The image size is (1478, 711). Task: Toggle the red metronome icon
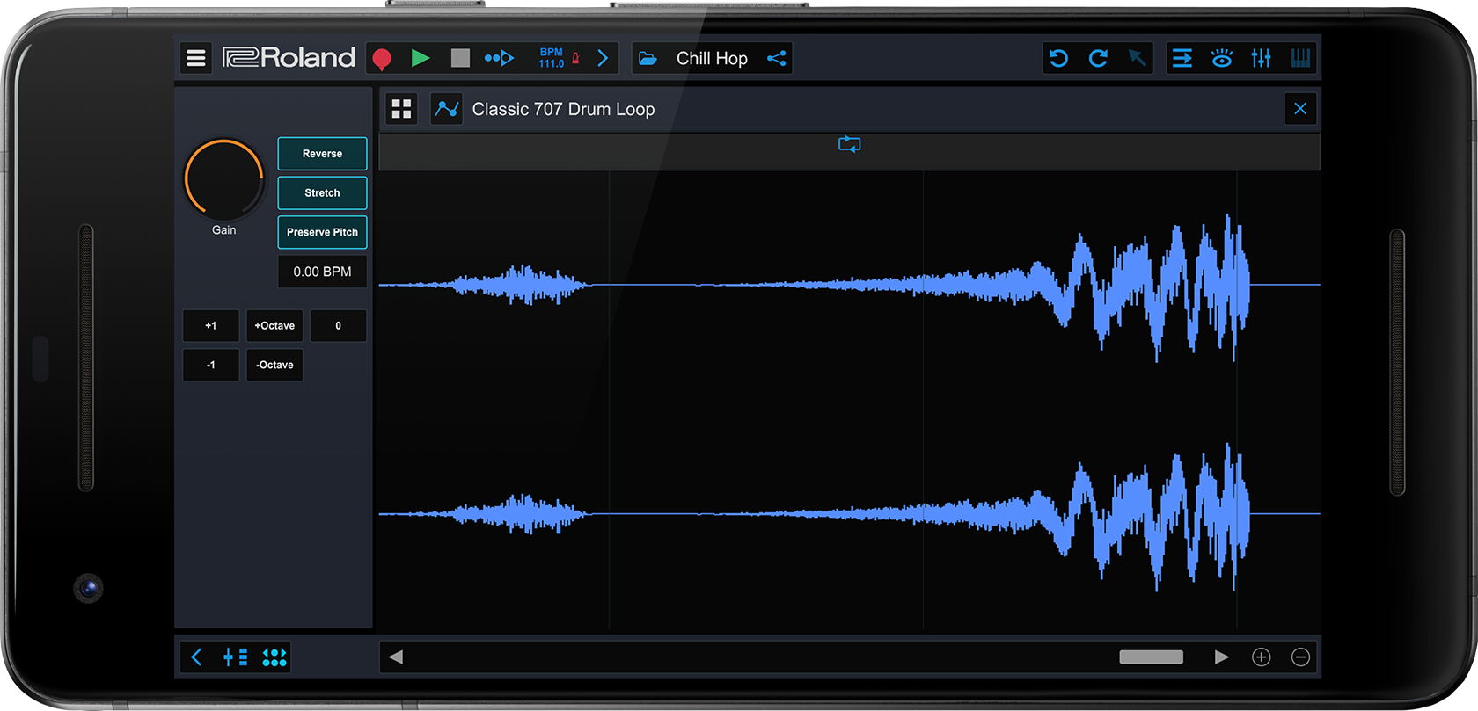(x=576, y=58)
